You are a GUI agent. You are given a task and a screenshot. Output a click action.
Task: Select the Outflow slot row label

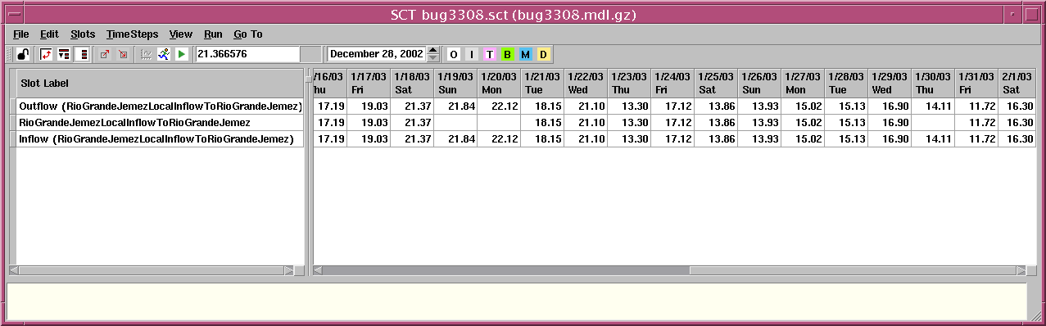coord(160,106)
